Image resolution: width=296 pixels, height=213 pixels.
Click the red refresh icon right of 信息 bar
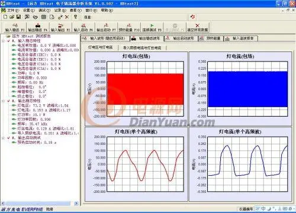[193, 17]
